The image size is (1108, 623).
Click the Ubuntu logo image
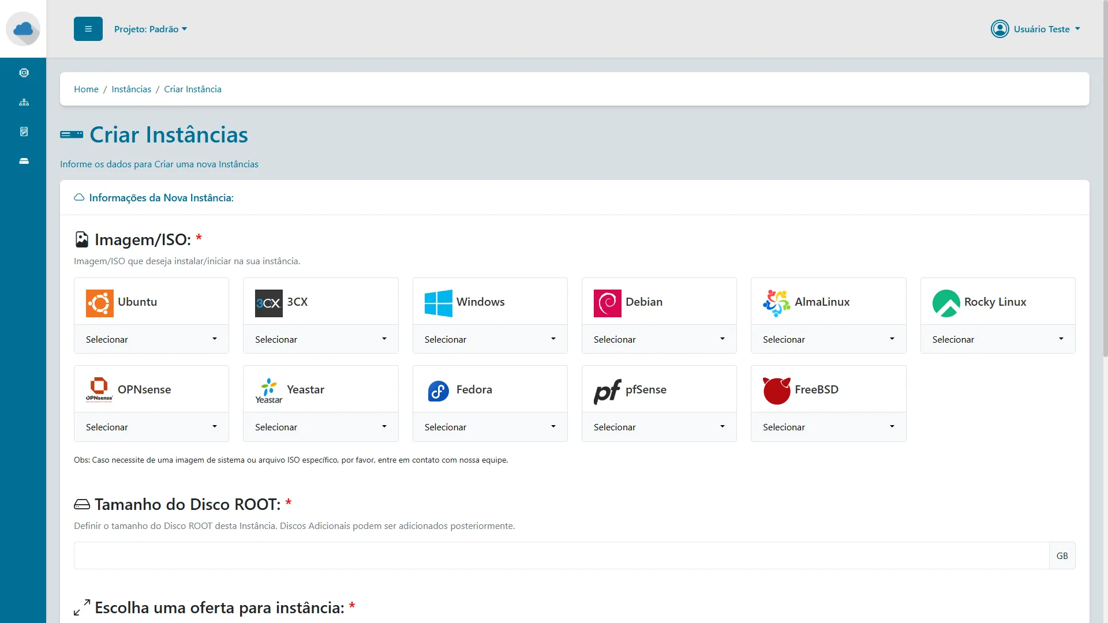click(x=99, y=303)
